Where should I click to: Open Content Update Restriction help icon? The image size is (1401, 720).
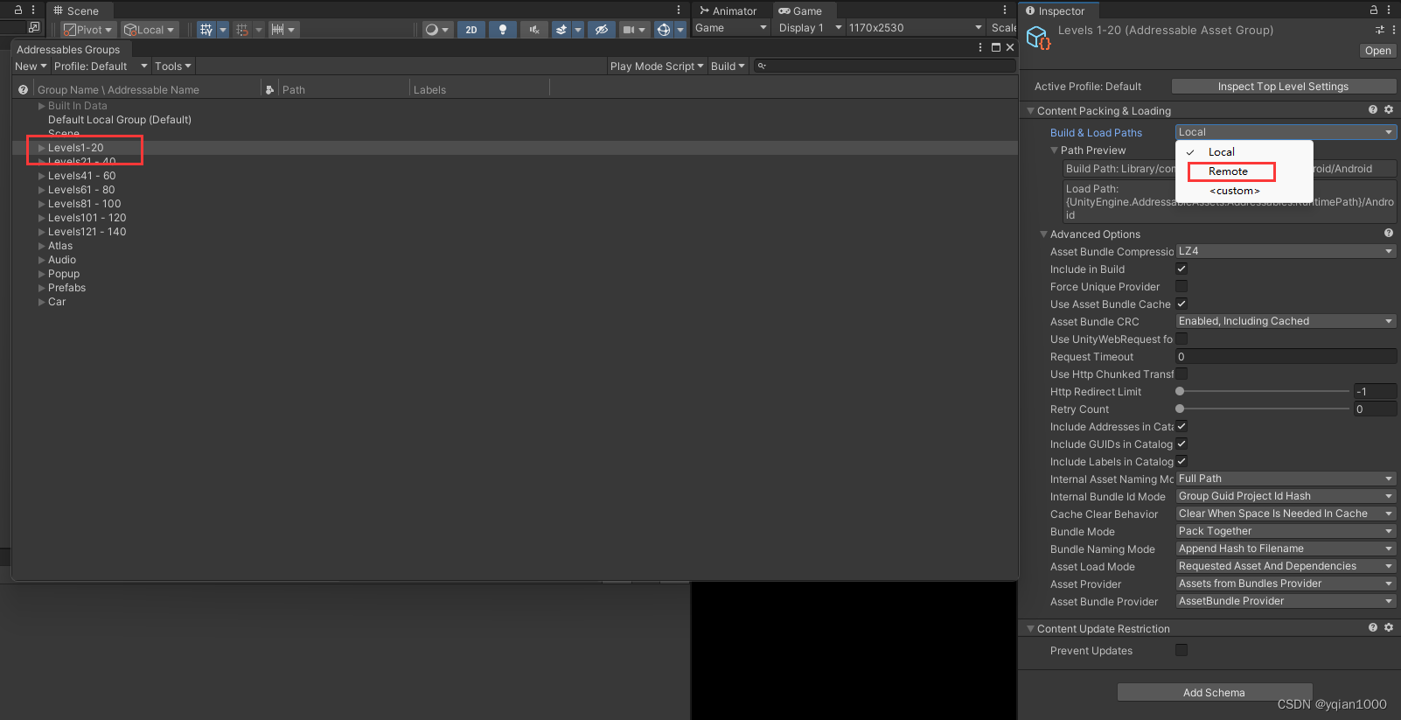pos(1373,627)
